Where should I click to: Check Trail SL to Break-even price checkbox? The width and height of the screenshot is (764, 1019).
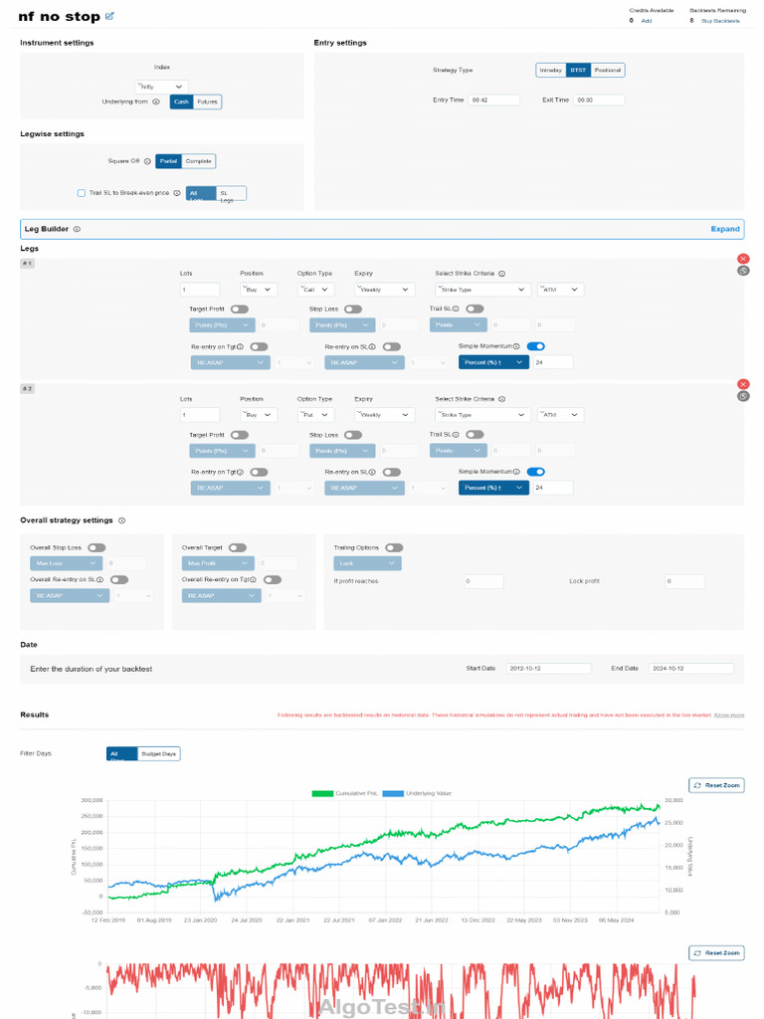[82, 193]
